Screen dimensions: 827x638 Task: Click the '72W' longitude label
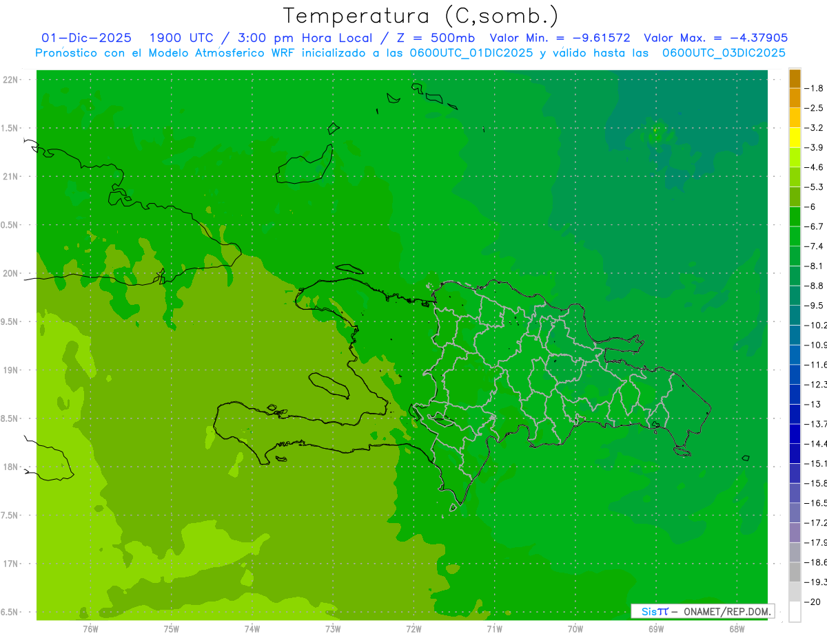pos(413,628)
